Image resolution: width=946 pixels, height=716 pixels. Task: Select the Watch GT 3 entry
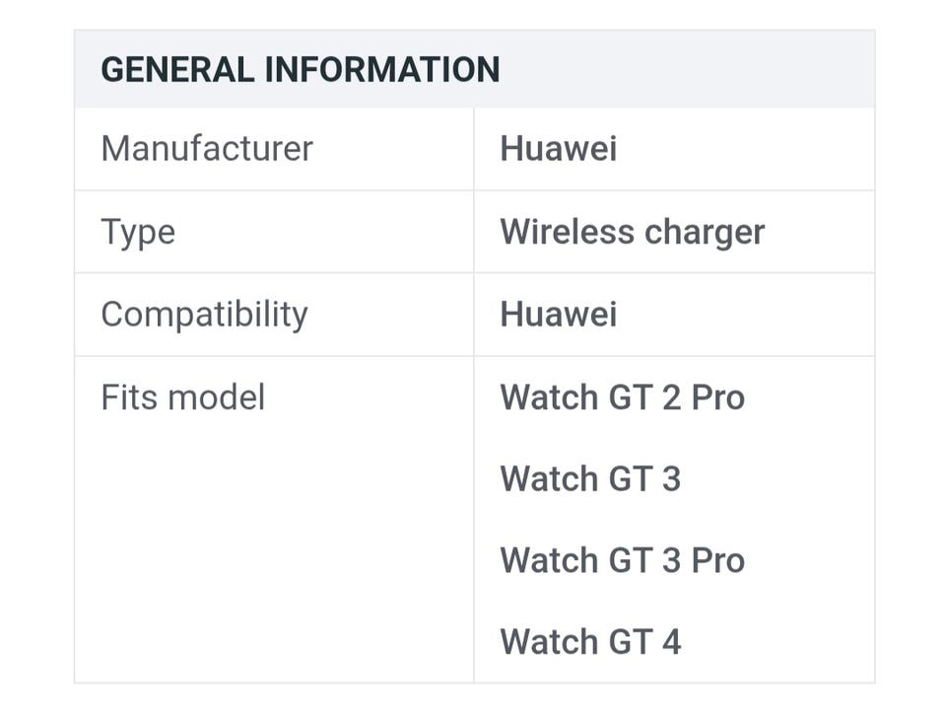coord(590,479)
